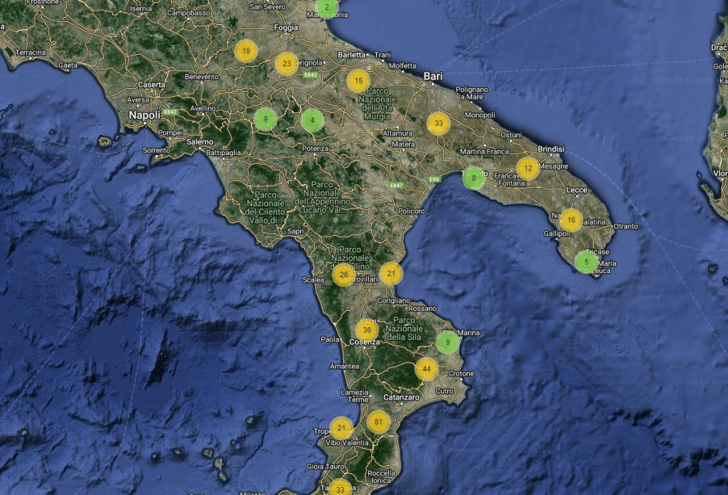Image resolution: width=728 pixels, height=495 pixels.
Task: Click the green cluster 2 near Manfredonia
Action: click(326, 8)
